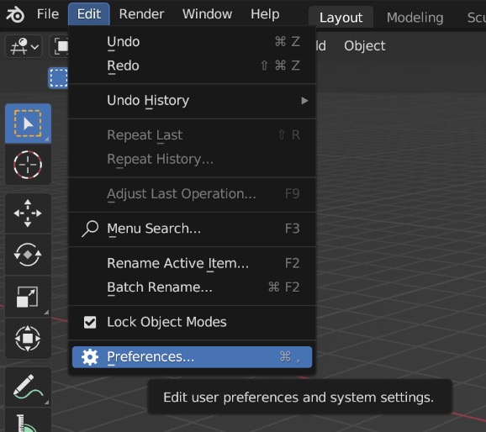Choose the Move tool
The width and height of the screenshot is (486, 432).
pyautogui.click(x=28, y=213)
